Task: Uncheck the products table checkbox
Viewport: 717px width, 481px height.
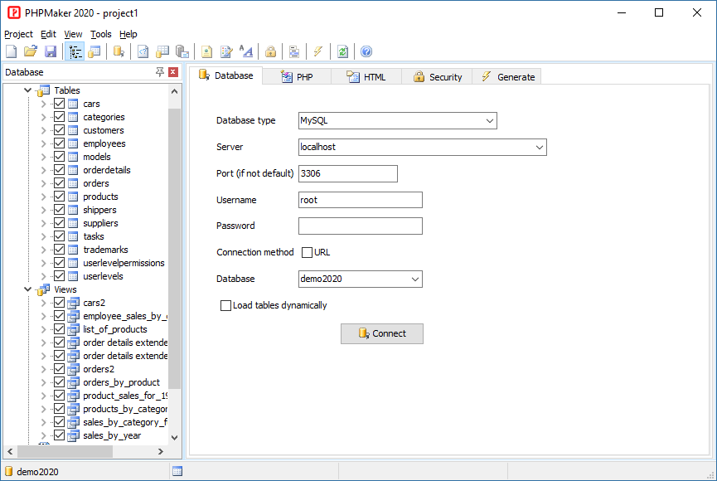Action: (x=59, y=197)
